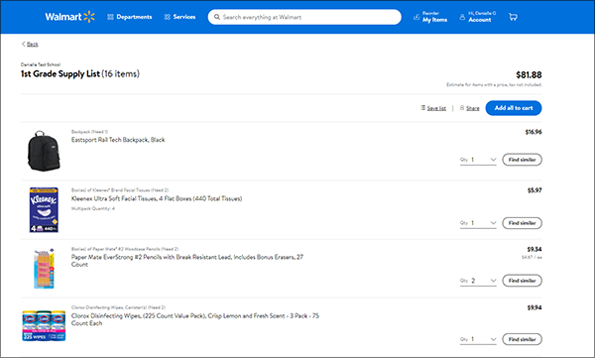595x358 pixels.
Task: Open Kleenex Ultra Soft Facial Tissues title
Action: (157, 198)
